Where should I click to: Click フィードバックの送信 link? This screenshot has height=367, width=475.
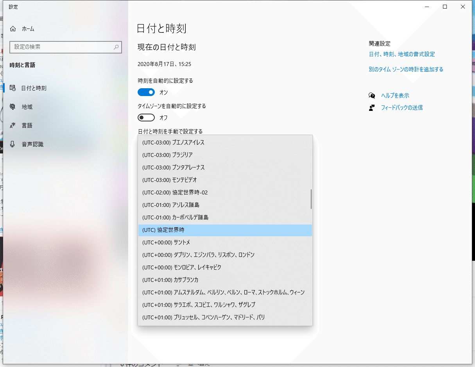(402, 108)
